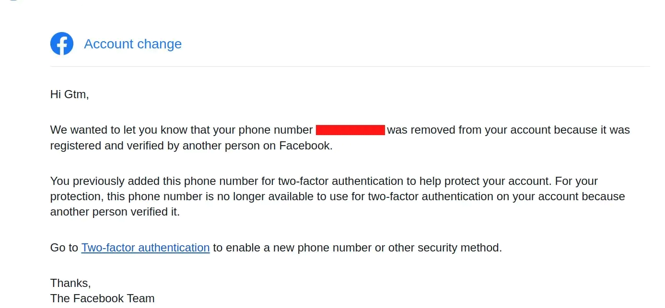Click the phrase "was removed from your account"
Screen dimensions: 665x308
tap(468, 130)
